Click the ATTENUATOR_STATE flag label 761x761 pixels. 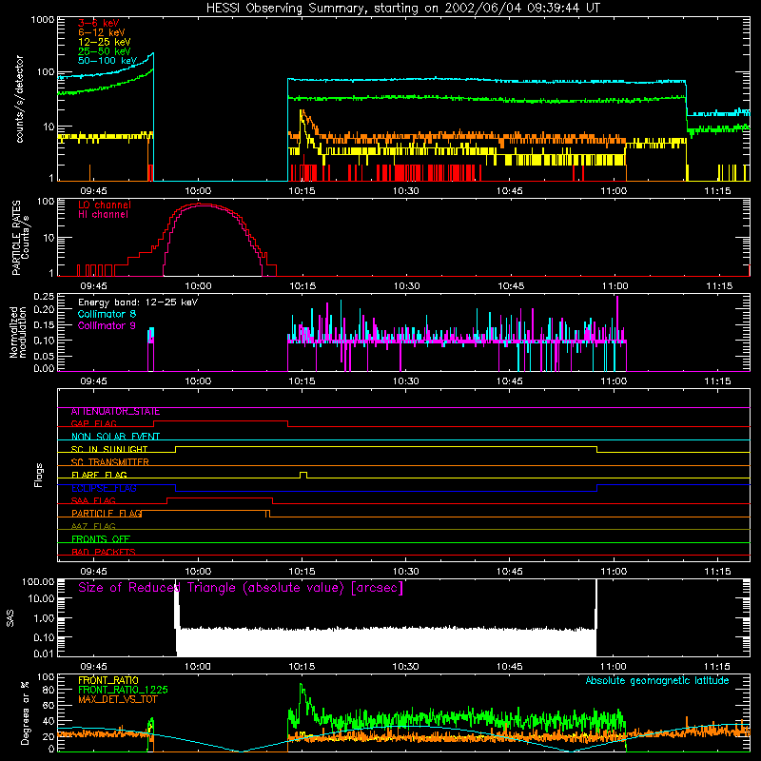pyautogui.click(x=115, y=412)
